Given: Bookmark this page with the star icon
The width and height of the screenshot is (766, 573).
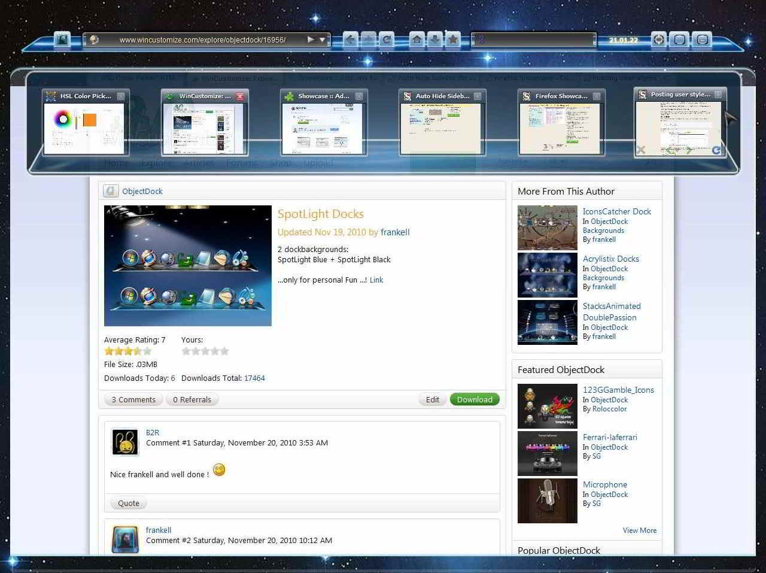Looking at the screenshot, I should [x=453, y=40].
